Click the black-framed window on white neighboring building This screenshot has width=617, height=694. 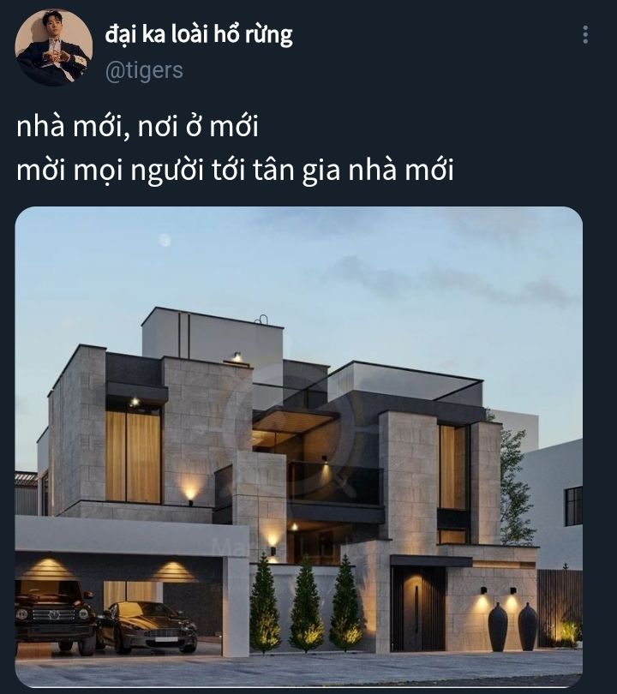tap(573, 506)
